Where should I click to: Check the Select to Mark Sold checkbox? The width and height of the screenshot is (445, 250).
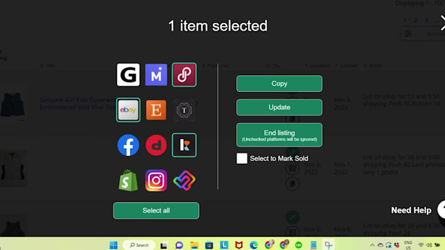[241, 158]
